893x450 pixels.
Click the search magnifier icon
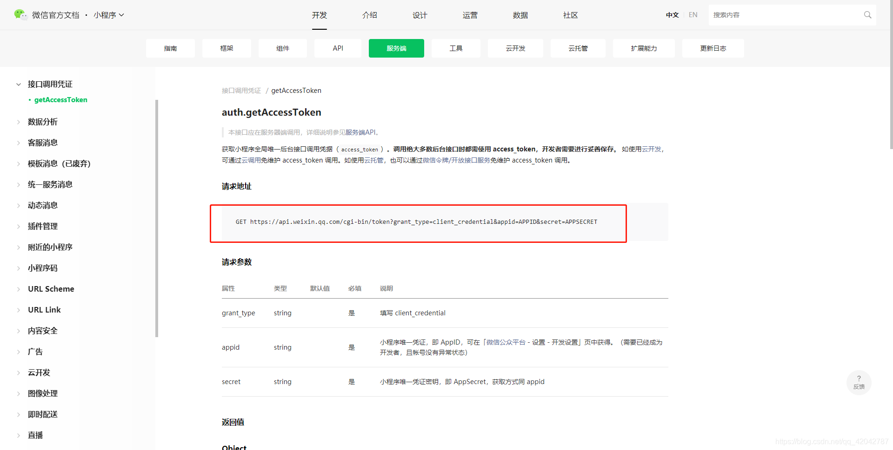pyautogui.click(x=867, y=15)
